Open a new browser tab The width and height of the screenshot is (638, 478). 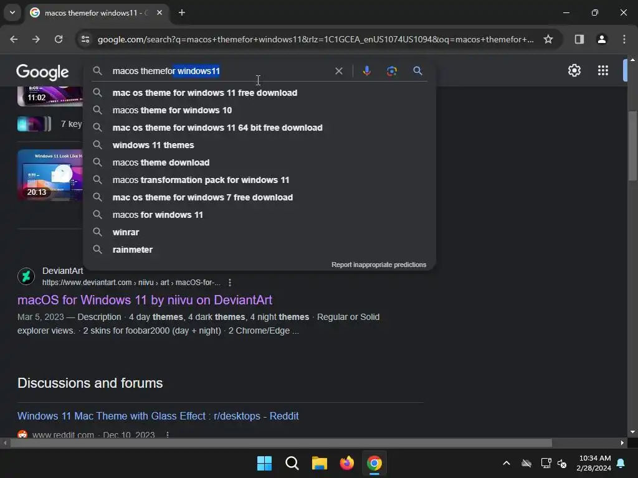click(182, 12)
